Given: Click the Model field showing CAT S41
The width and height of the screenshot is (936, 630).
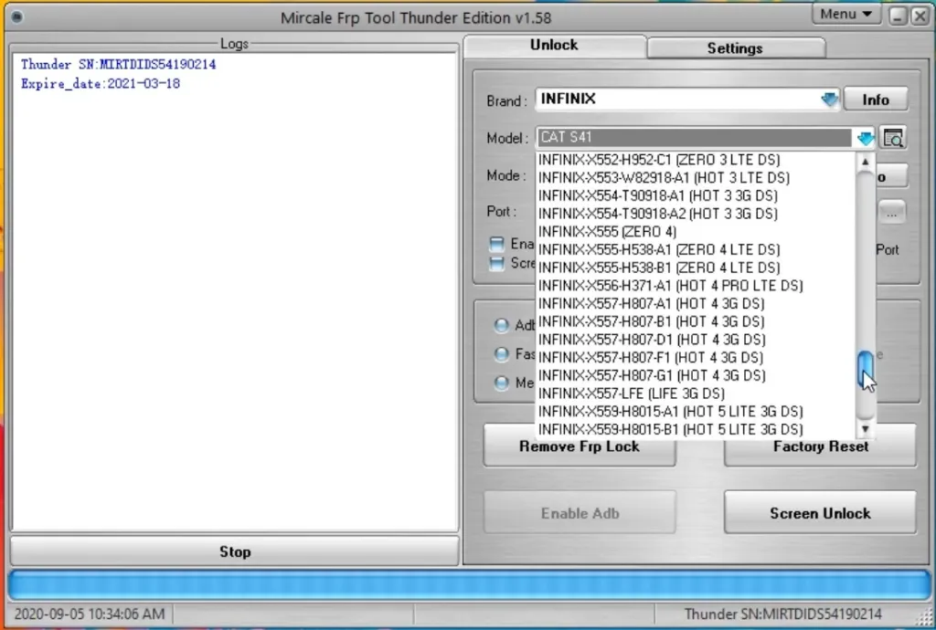Looking at the screenshot, I should coord(695,138).
